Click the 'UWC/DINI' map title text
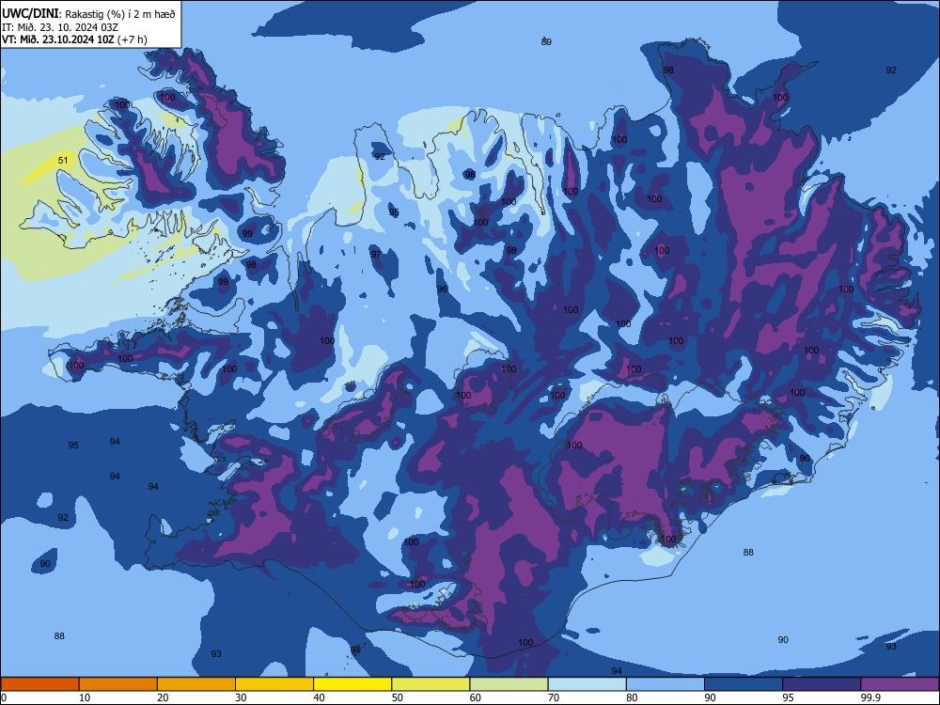Viewport: 940px width, 705px height. (30, 14)
